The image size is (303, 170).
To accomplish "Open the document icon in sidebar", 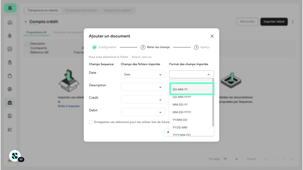I will (x=10, y=116).
